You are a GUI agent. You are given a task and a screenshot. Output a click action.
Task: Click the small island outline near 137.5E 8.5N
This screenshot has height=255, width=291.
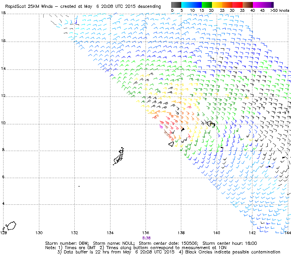tap(171, 144)
